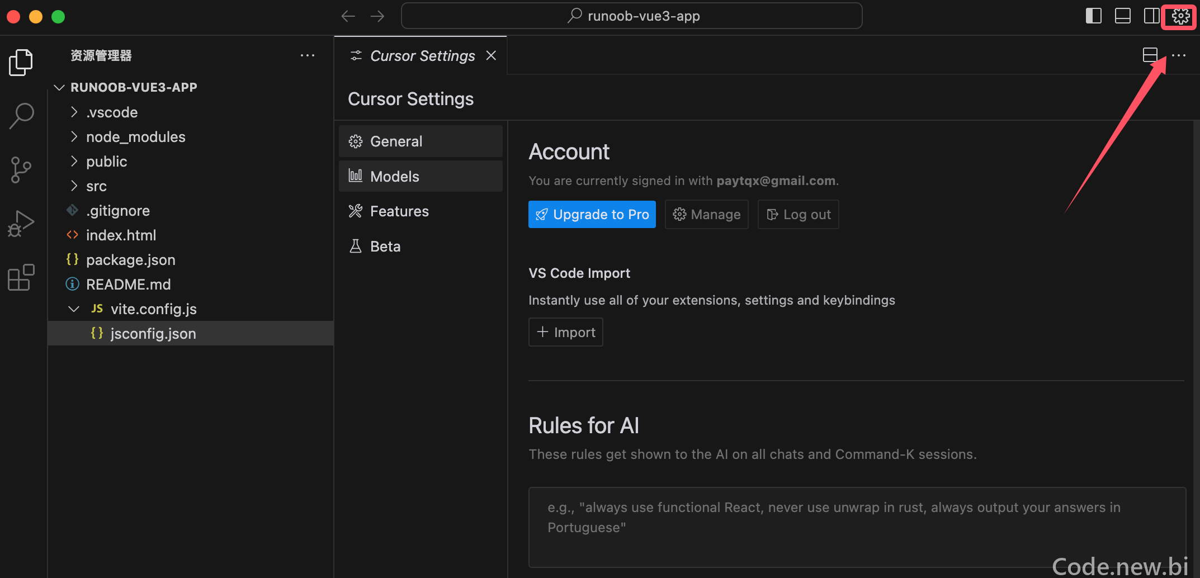This screenshot has width=1200, height=578.
Task: Open explorer panel more actions menu
Action: pos(308,55)
